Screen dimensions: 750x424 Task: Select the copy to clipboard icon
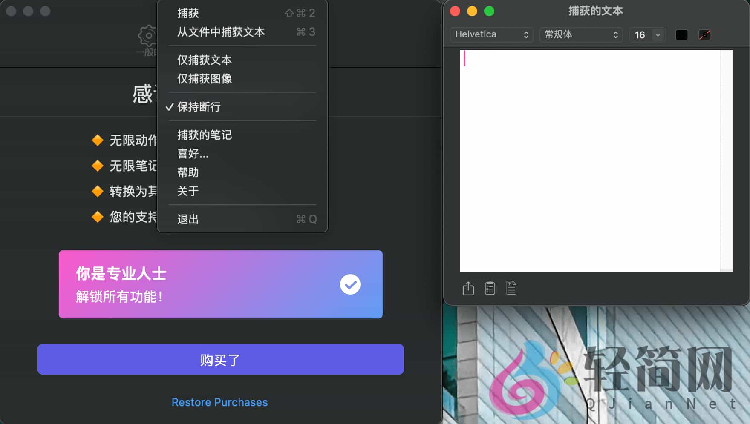pyautogui.click(x=489, y=288)
